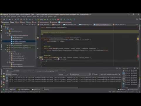This screenshot has width=141, height=106.
Task: Open the File menu
Action: click(x=2, y=17)
